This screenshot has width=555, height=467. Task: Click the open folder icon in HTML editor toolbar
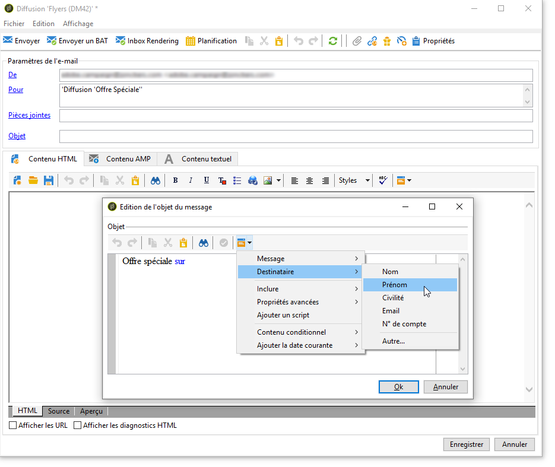coord(33,180)
